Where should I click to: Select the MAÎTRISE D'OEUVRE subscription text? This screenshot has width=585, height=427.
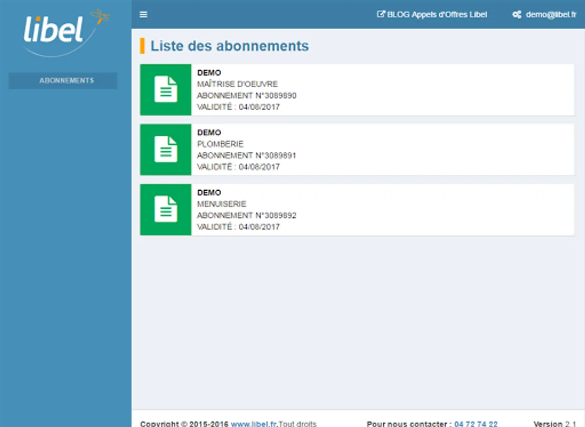point(237,84)
